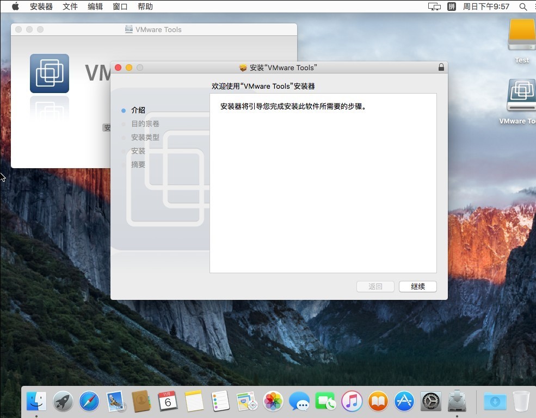The width and height of the screenshot is (536, 418).
Task: Select the Test drive icon on desktop
Action: pyautogui.click(x=521, y=36)
